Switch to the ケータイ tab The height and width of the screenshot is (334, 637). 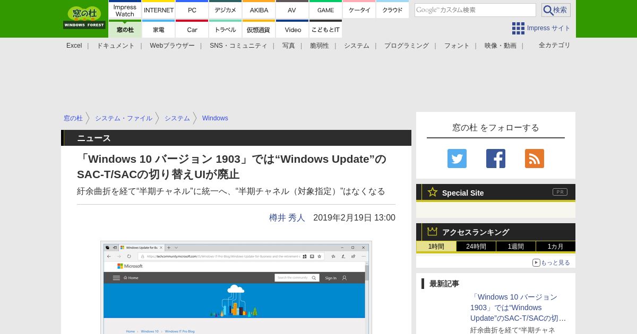(359, 10)
